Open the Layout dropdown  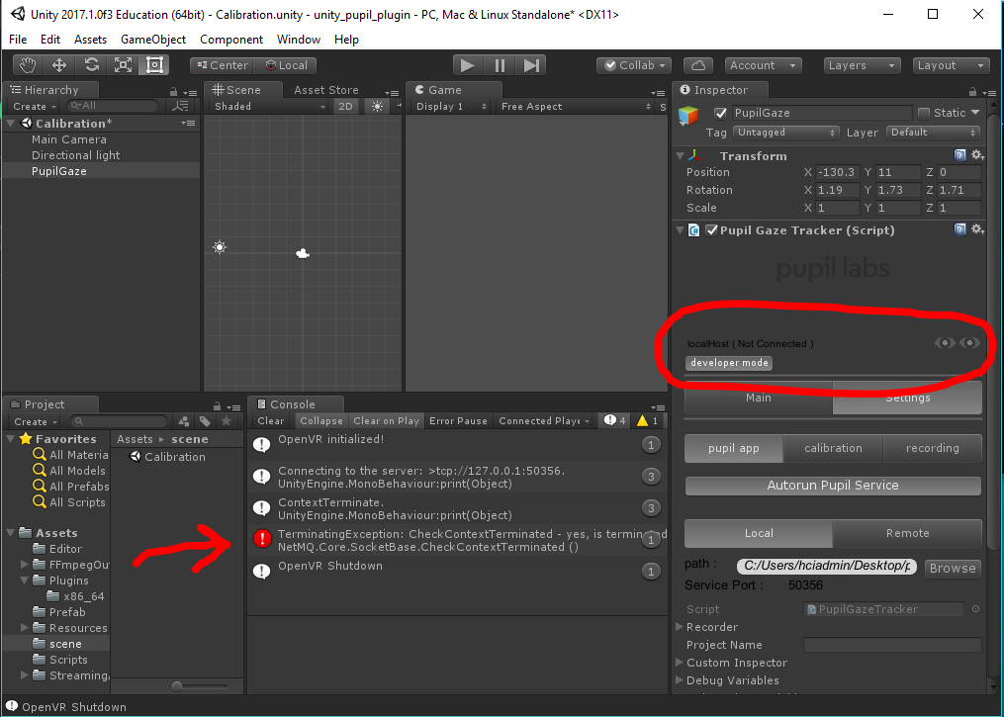tap(951, 65)
